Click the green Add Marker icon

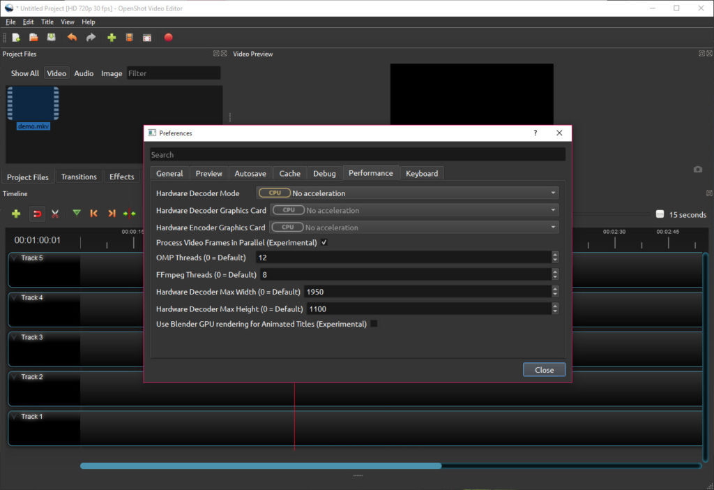(x=77, y=213)
